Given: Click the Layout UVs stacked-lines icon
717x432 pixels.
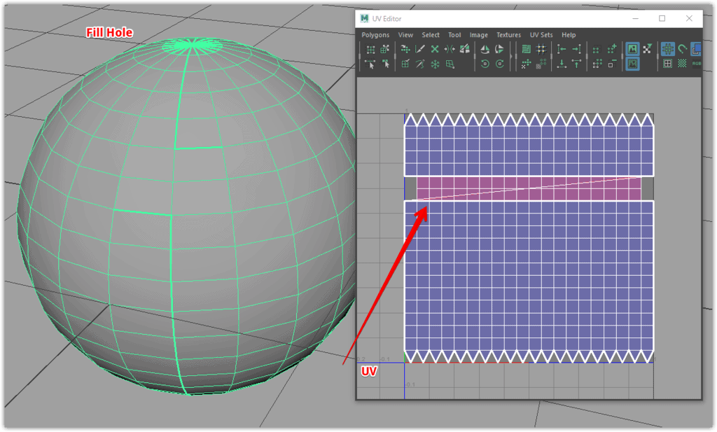Looking at the screenshot, I should pyautogui.click(x=526, y=49).
